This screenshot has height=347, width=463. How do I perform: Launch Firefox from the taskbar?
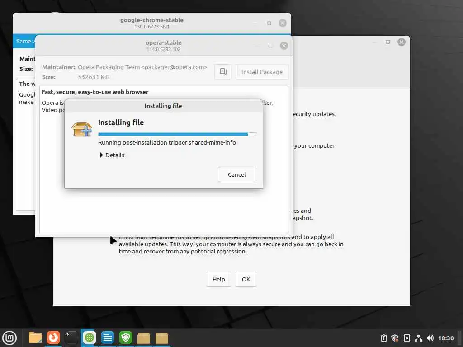pos(53,338)
